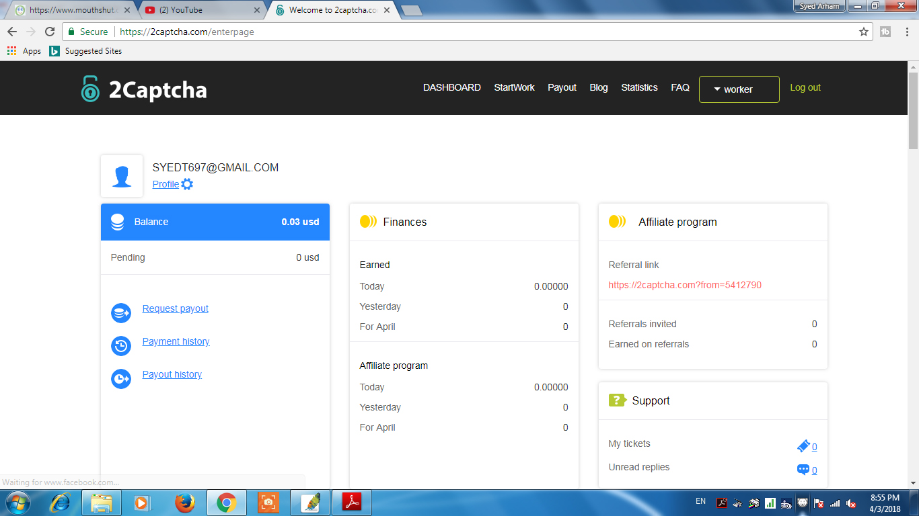
Task: Open Unread replies count link
Action: pyautogui.click(x=814, y=470)
